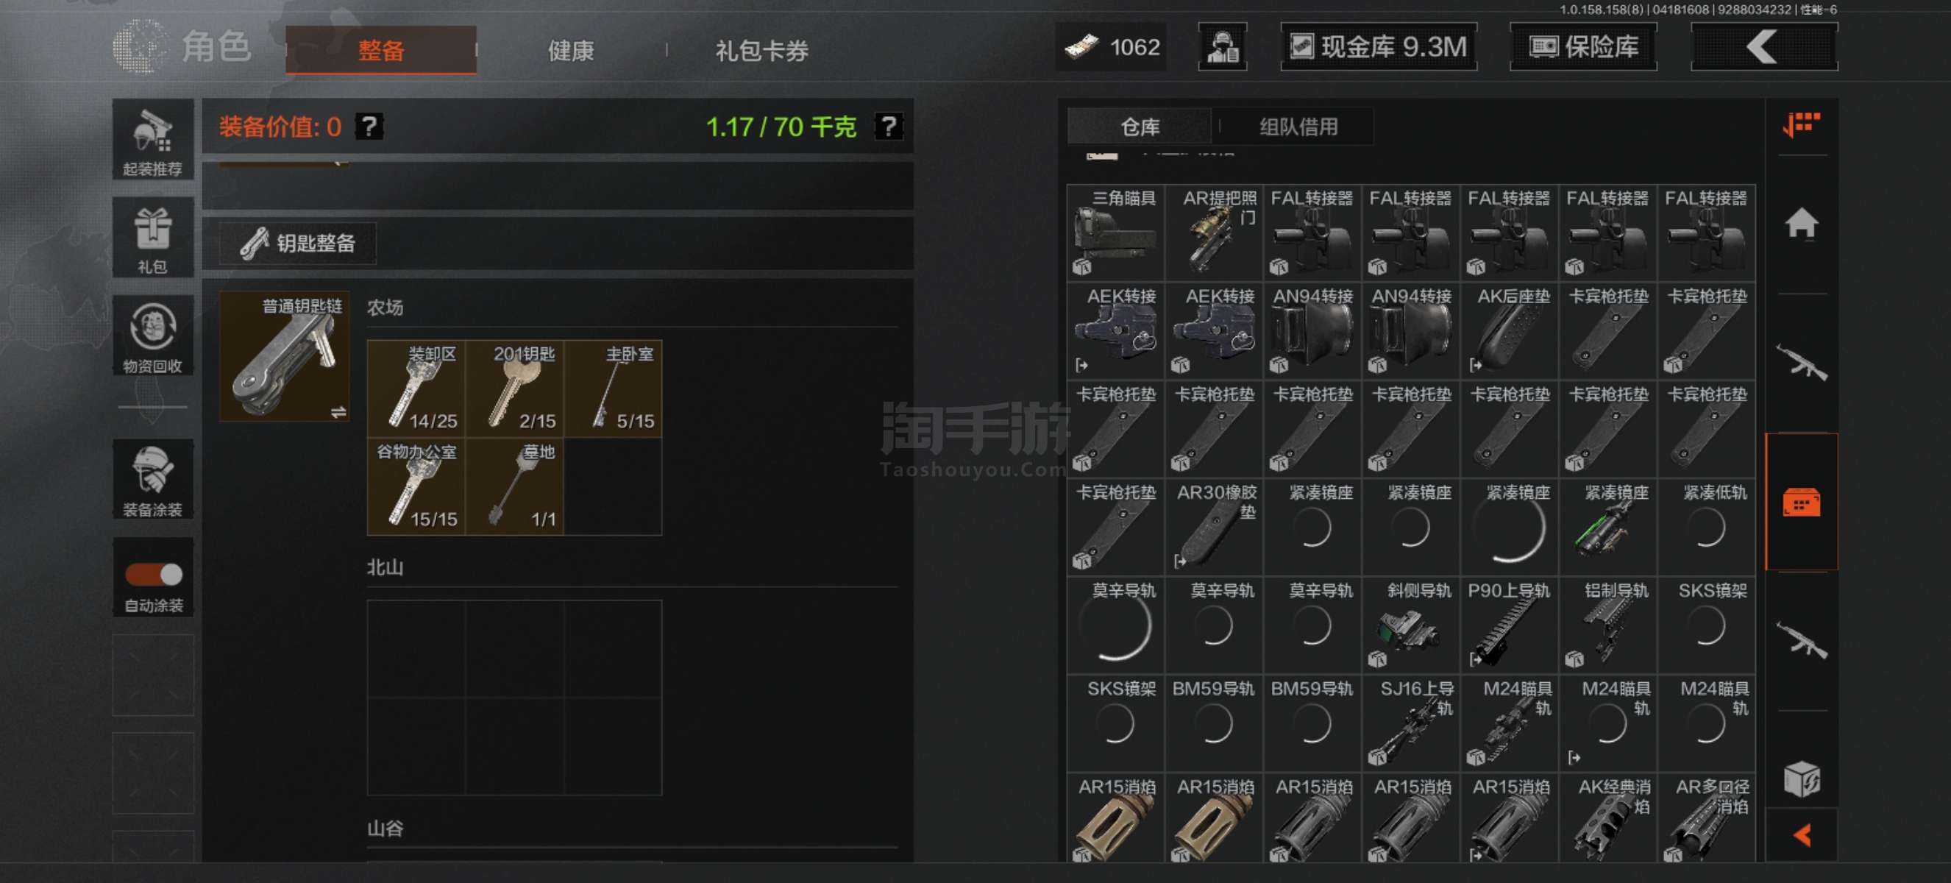Swap the 普通钥匙链 keychain with arrows icon
Screen dimensions: 1951x883
(x=338, y=412)
